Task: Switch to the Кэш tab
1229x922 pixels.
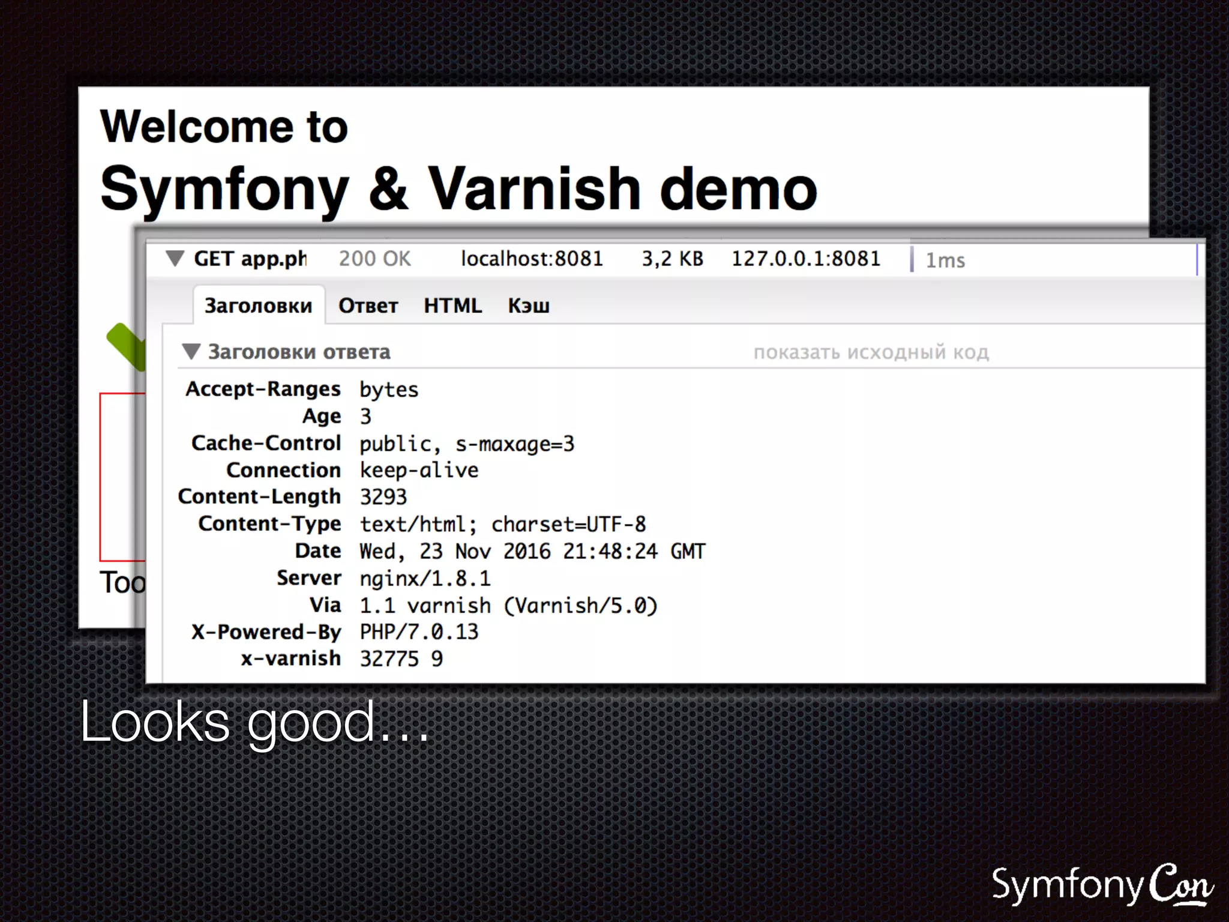Action: (x=528, y=306)
